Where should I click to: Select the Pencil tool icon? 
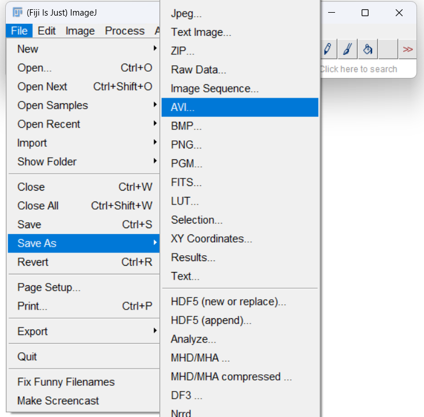click(328, 49)
